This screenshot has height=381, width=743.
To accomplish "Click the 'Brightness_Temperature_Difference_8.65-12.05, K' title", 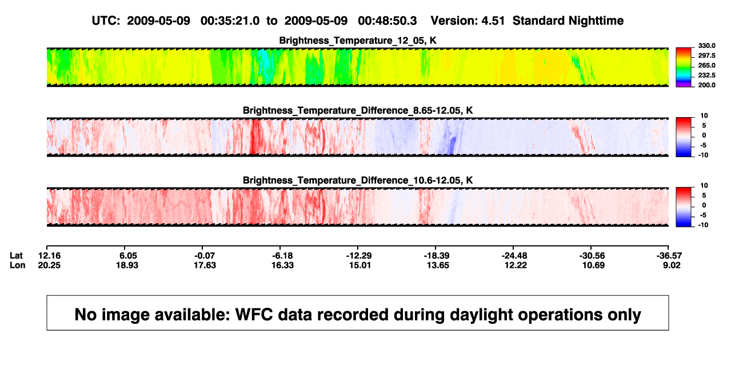I will 358,110.
